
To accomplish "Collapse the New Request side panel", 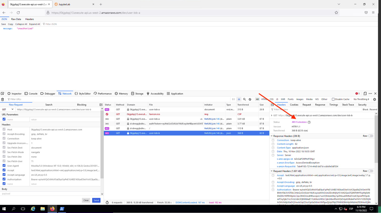I will coord(101,105).
